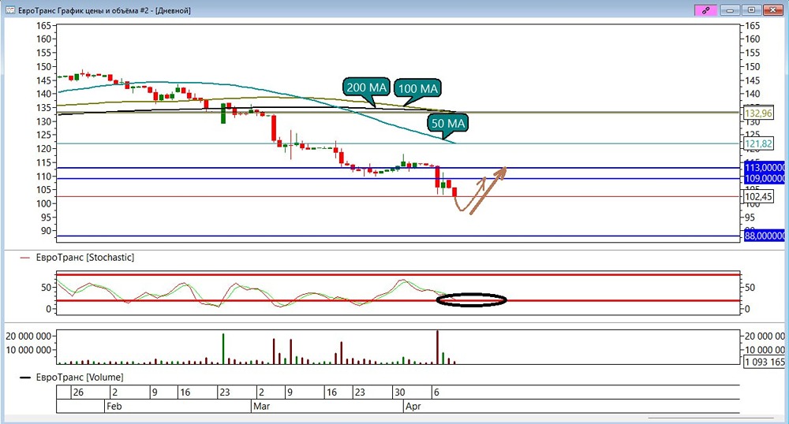Click the 100 MA callout label
Image resolution: width=789 pixels, height=424 pixels.
pos(417,88)
